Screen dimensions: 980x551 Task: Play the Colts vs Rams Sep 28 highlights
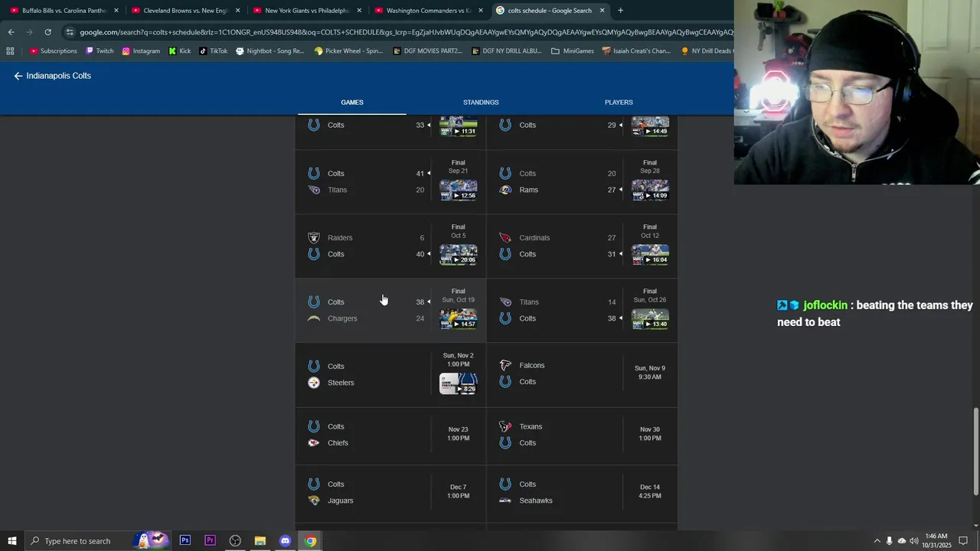[650, 190]
